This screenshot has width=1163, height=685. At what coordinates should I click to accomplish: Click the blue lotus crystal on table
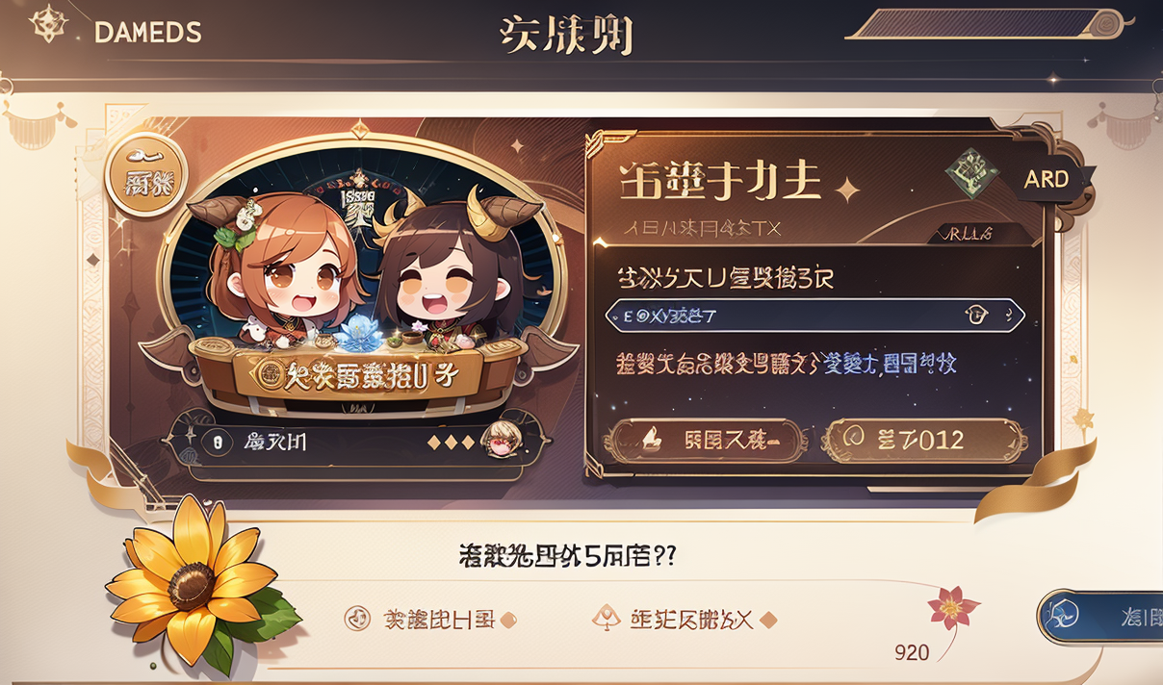tap(358, 330)
